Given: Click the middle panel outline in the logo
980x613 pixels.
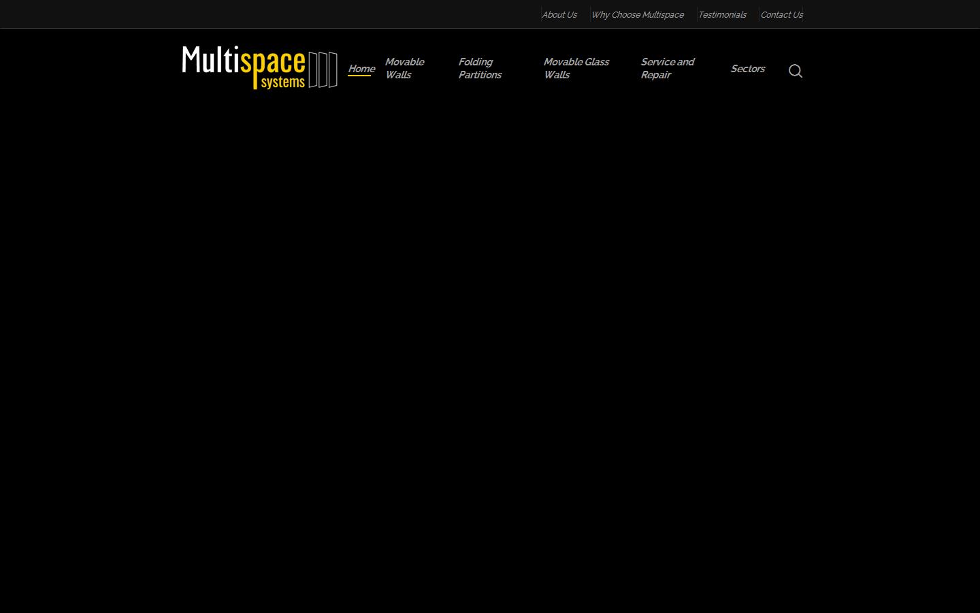Looking at the screenshot, I should tap(323, 69).
